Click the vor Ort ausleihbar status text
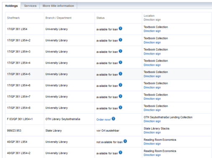The height and width of the screenshot is (158, 212). [x=108, y=130]
